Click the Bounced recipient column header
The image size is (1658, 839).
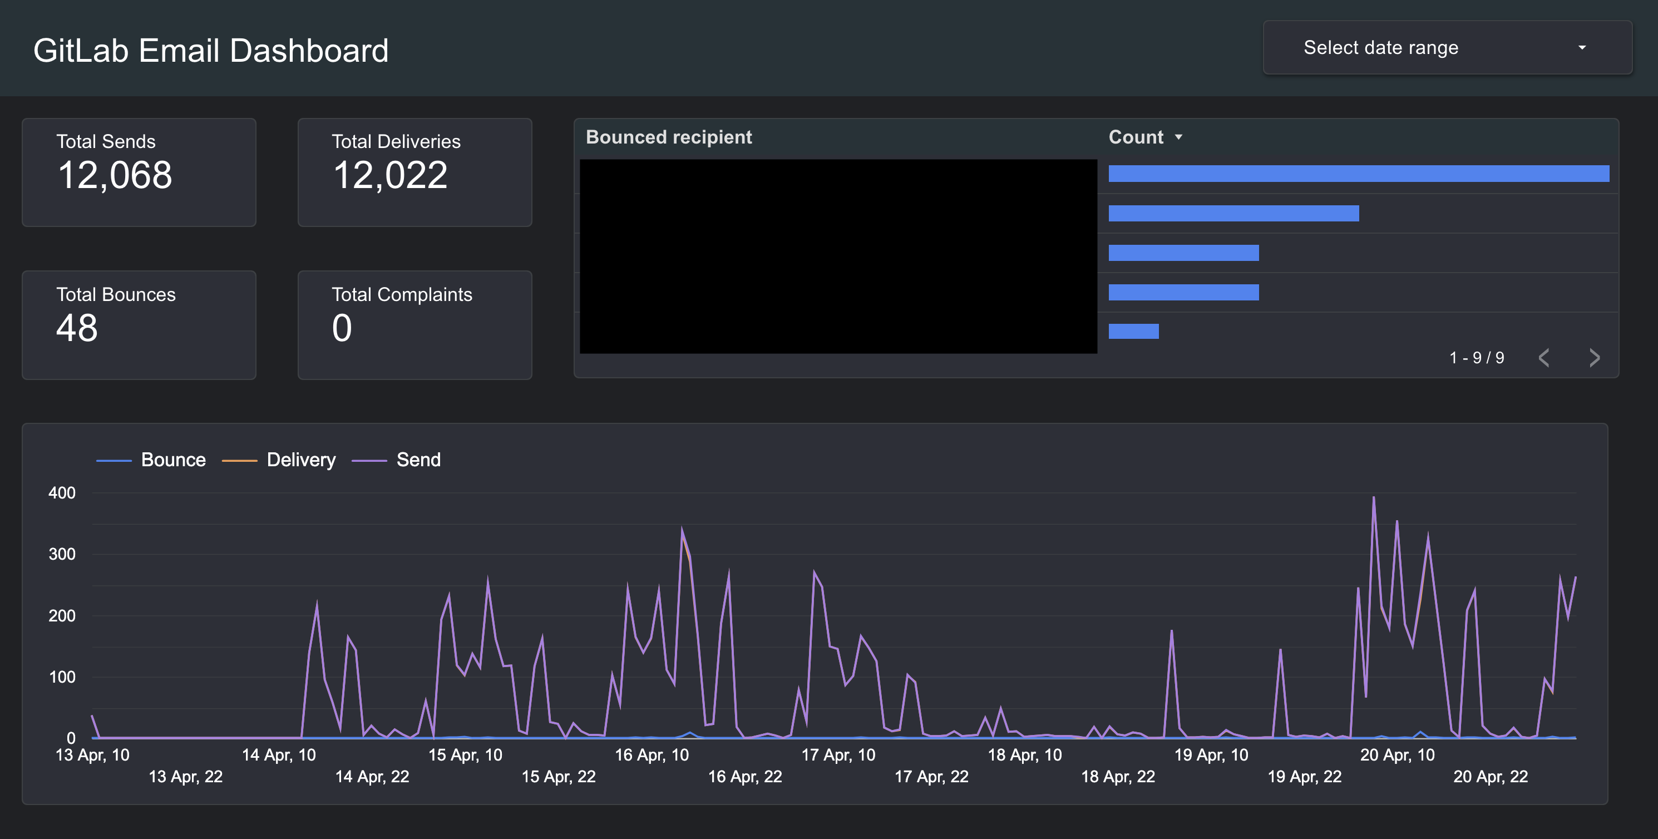[x=669, y=136]
